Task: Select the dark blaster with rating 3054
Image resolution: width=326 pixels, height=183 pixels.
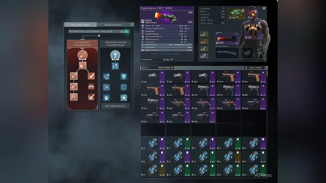Action: (153, 117)
